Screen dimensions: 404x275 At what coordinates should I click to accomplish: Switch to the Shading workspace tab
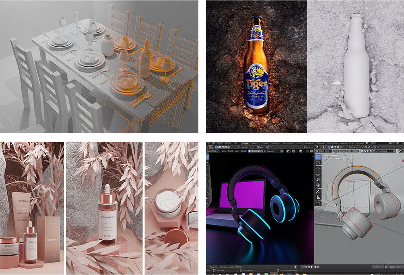pos(299,143)
